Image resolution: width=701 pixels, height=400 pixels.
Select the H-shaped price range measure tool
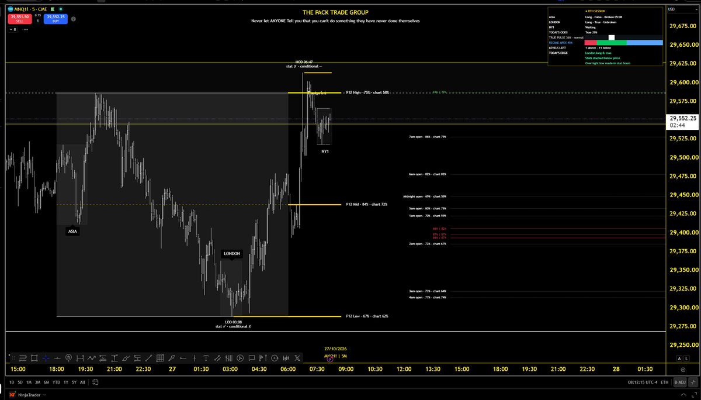coord(80,358)
